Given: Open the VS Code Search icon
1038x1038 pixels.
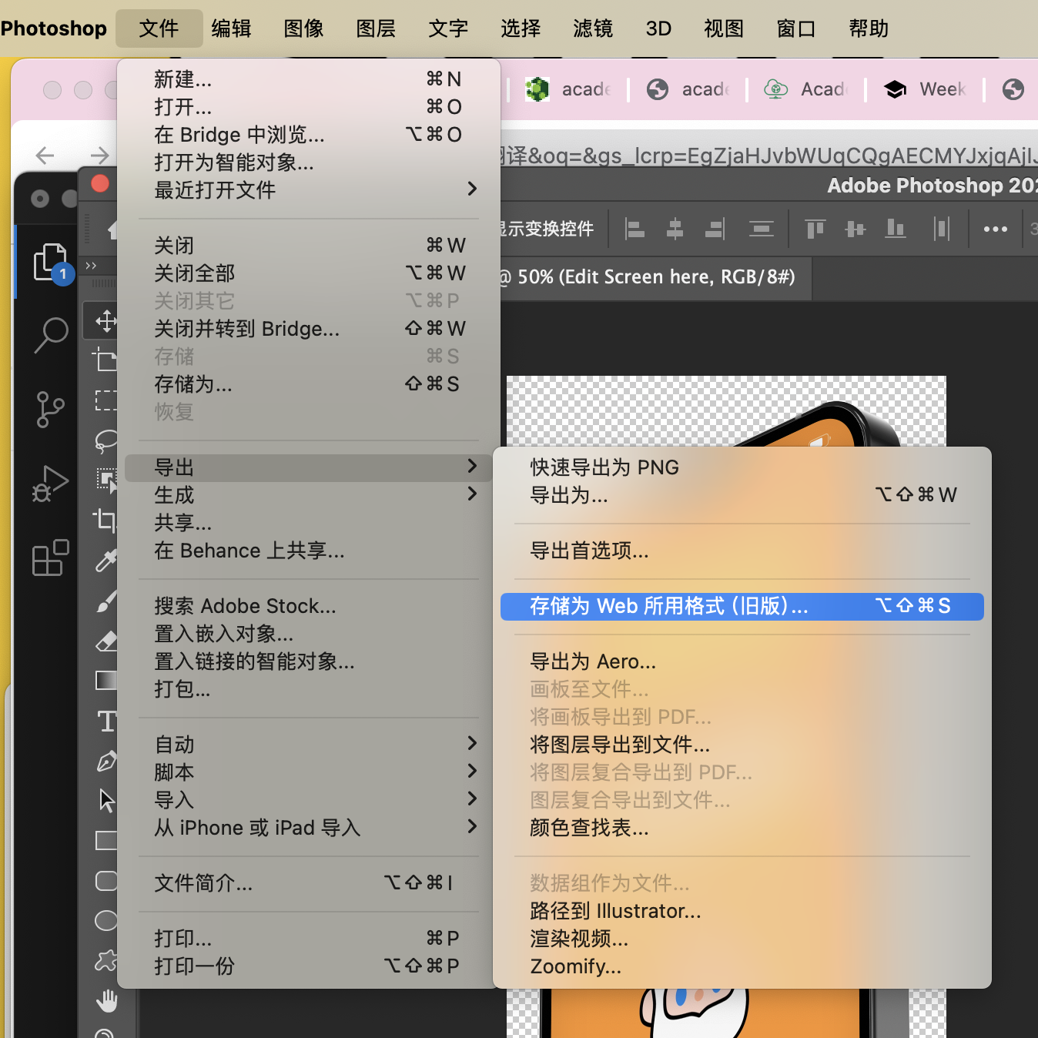Looking at the screenshot, I should (51, 335).
